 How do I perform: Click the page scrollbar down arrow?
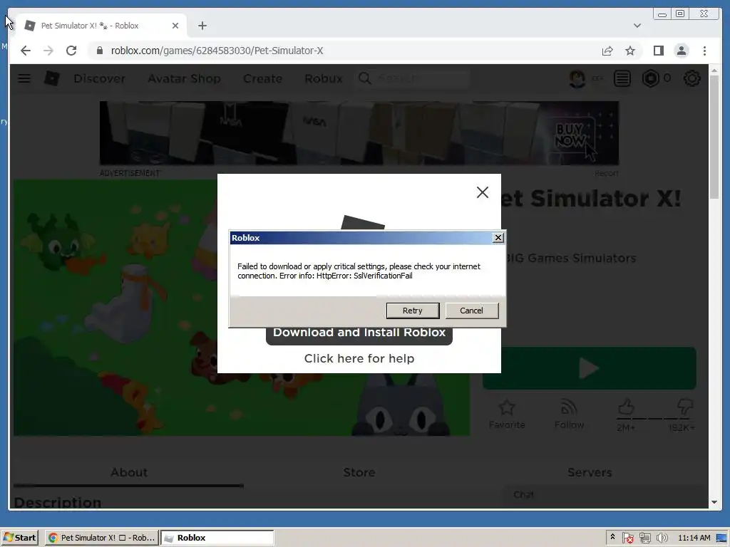coord(714,502)
